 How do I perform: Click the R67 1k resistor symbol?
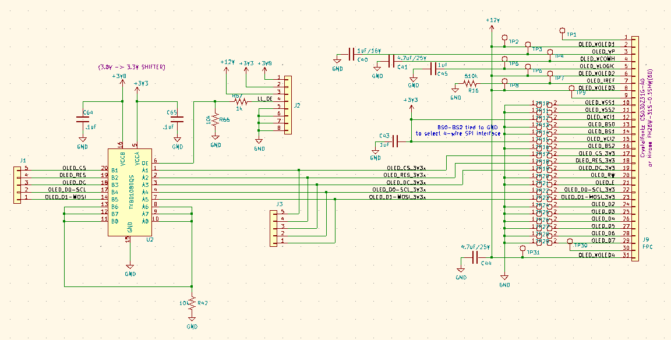tap(241, 101)
